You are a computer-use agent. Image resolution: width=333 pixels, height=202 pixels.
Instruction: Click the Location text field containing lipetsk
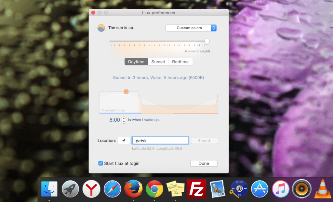pyautogui.click(x=160, y=140)
